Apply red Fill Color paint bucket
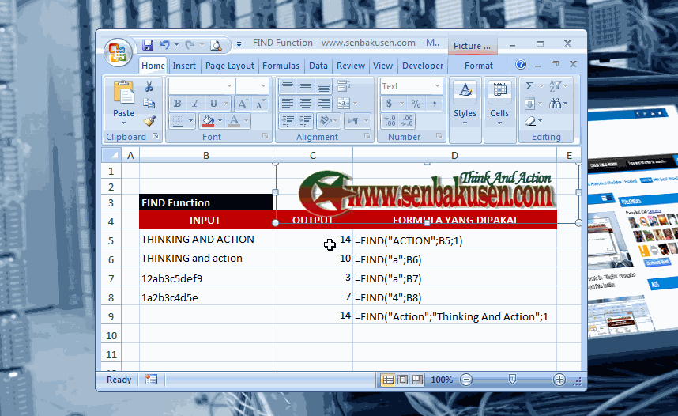Screen dimensions: 678x416 tap(209, 121)
